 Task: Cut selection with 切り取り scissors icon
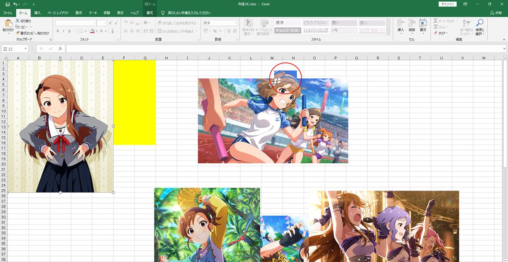[x=18, y=21]
